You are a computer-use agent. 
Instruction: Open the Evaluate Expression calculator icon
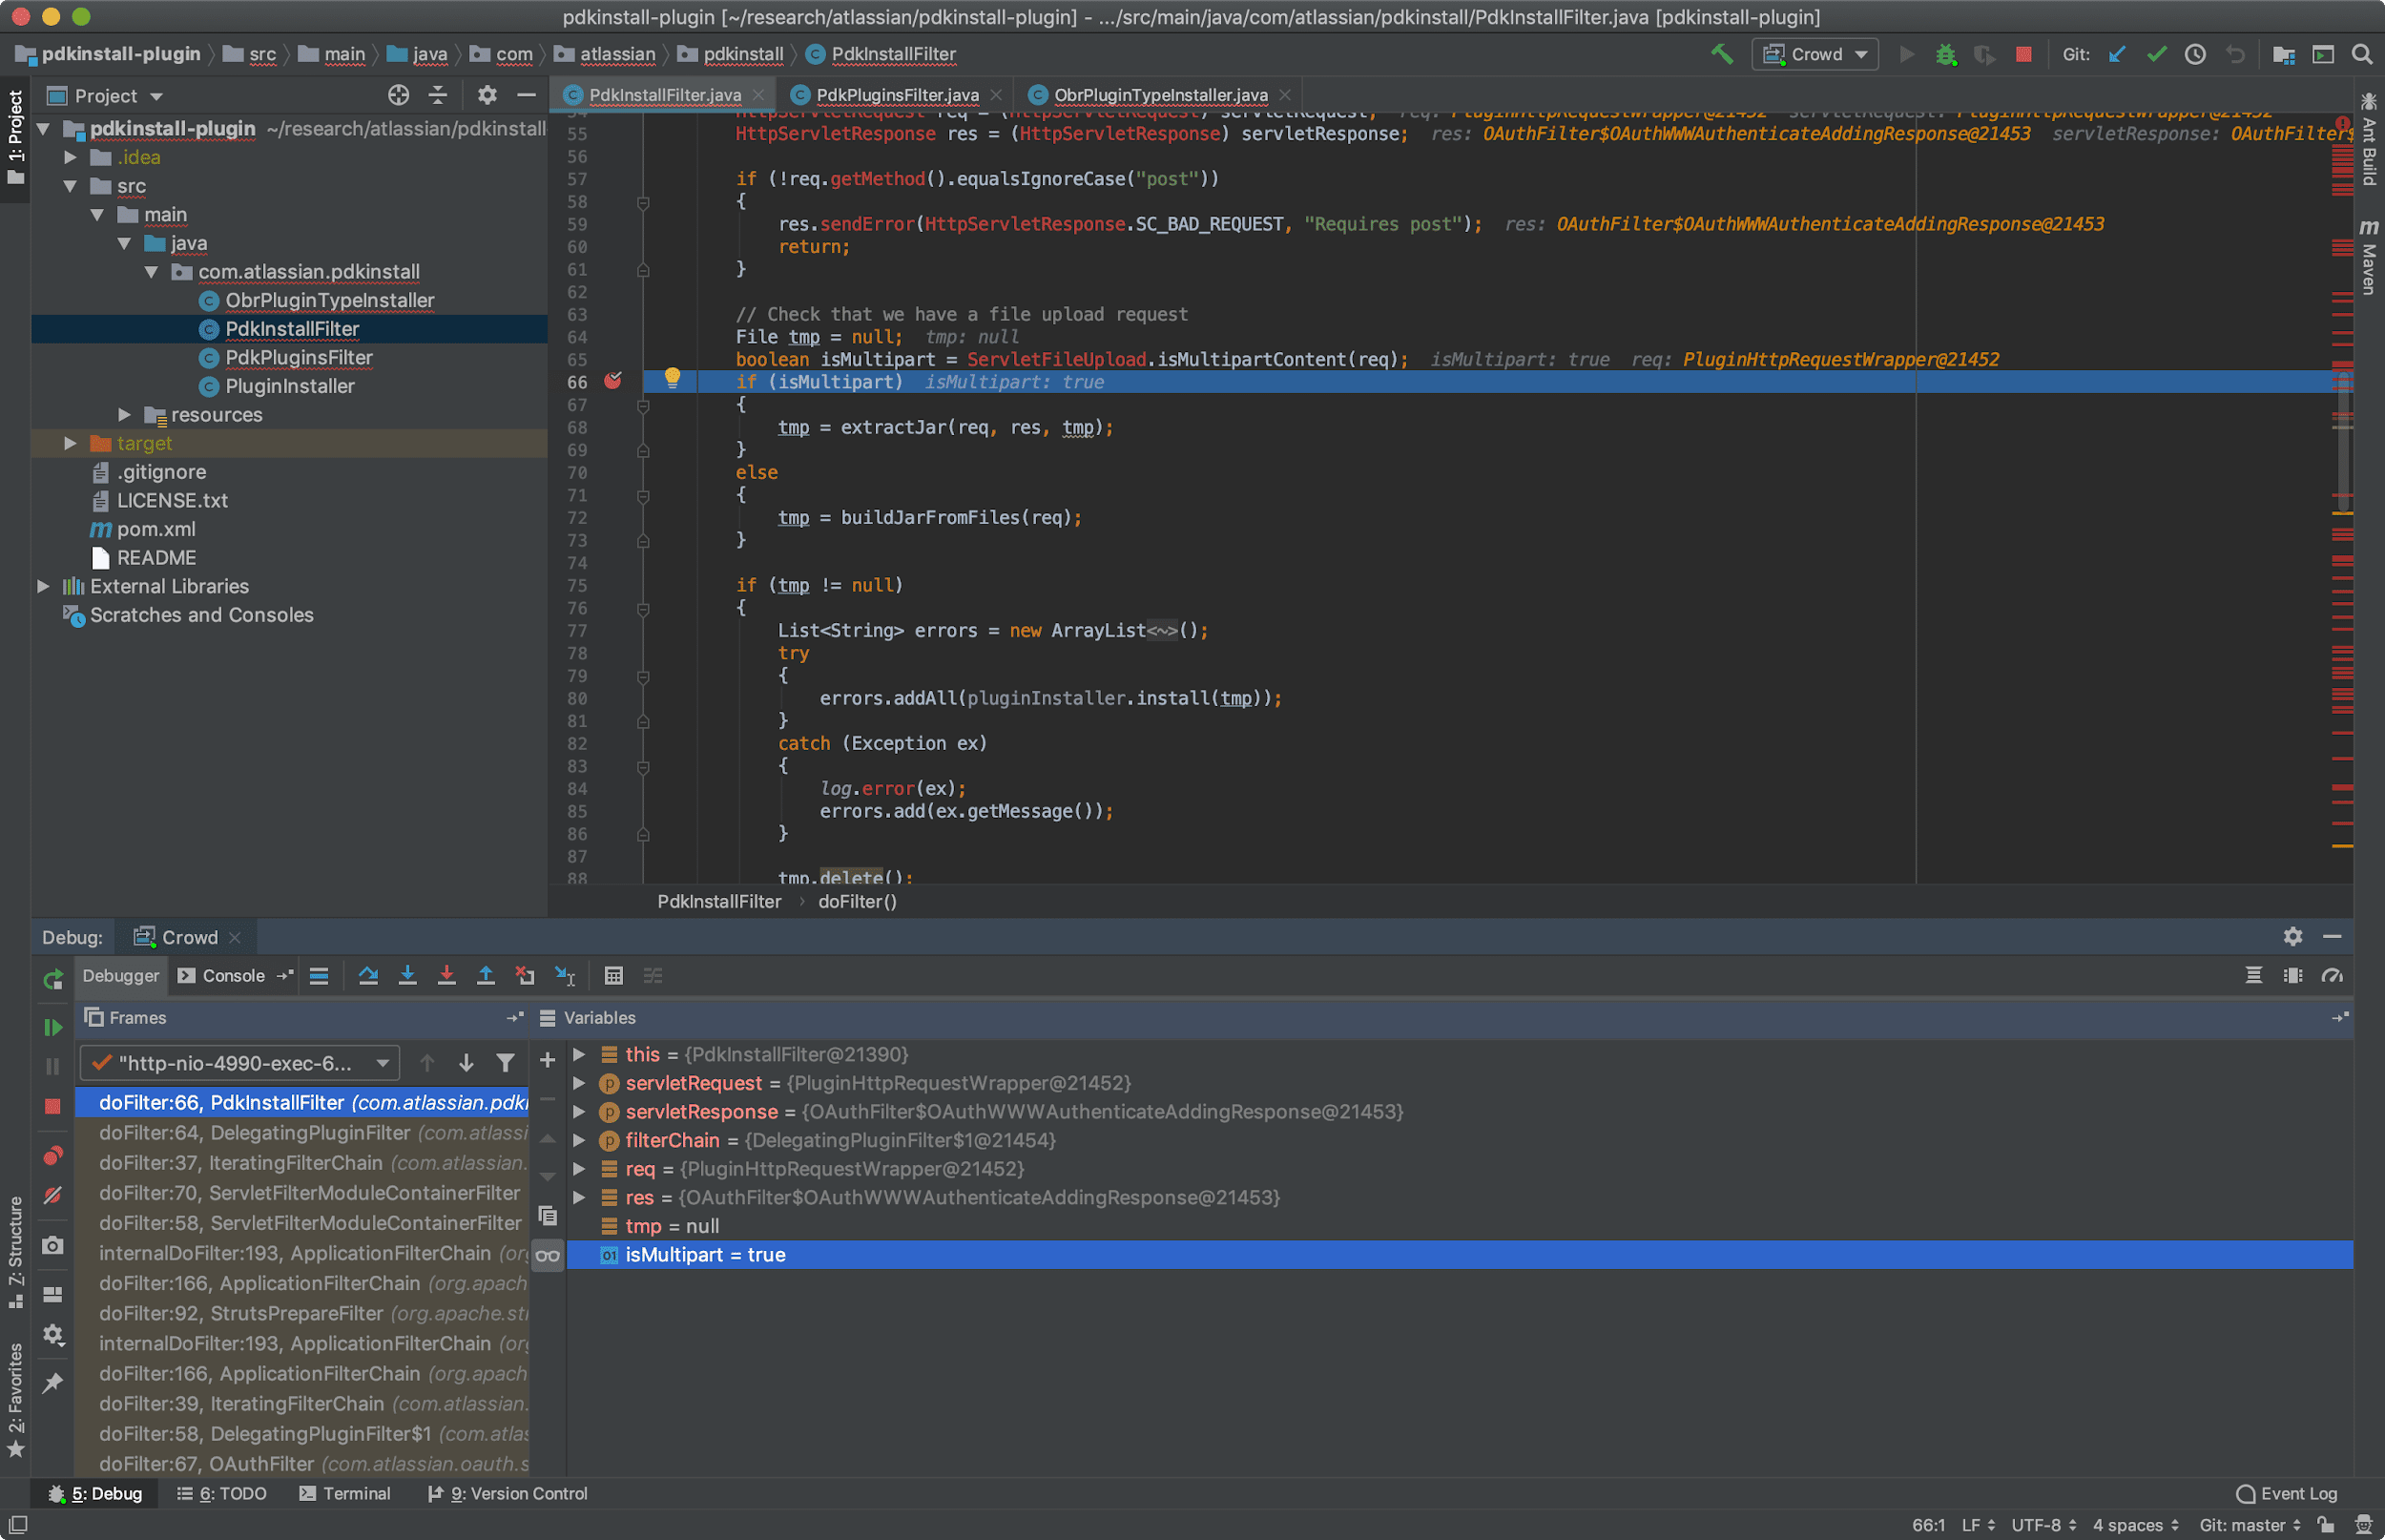pyautogui.click(x=613, y=976)
